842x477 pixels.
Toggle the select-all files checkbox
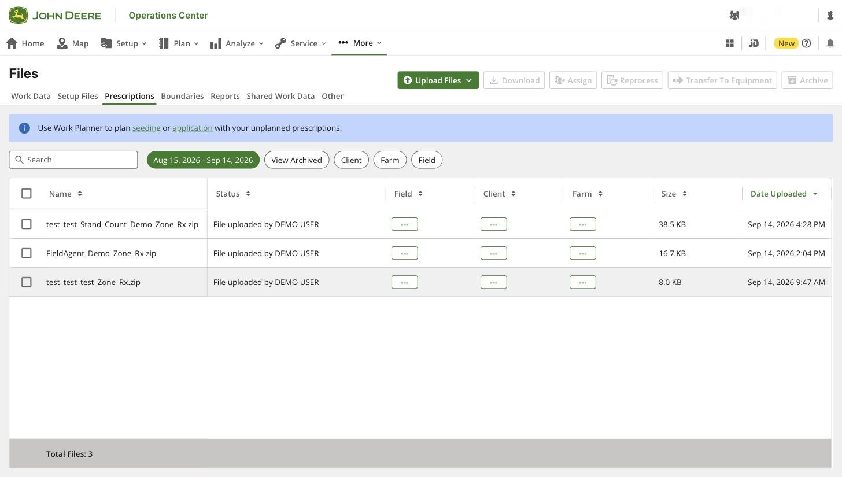click(x=27, y=194)
